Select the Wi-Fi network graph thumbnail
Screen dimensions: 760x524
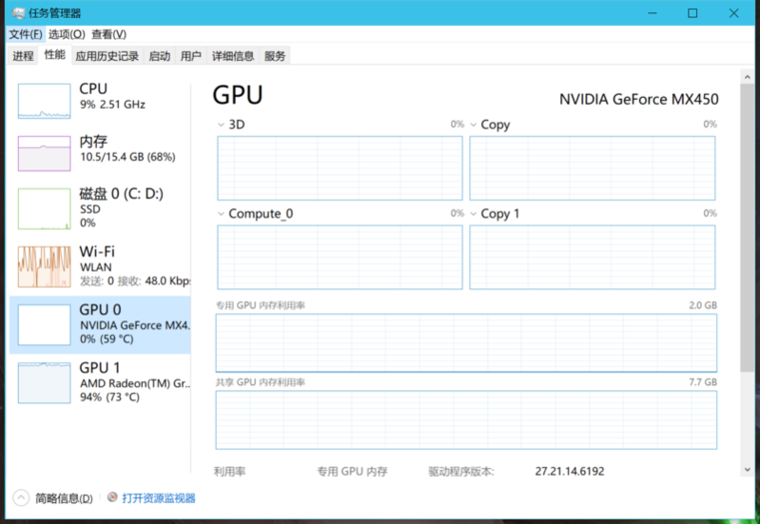[44, 266]
